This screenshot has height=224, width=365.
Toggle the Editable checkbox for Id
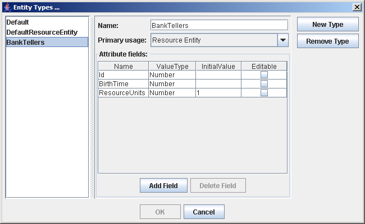click(x=264, y=74)
